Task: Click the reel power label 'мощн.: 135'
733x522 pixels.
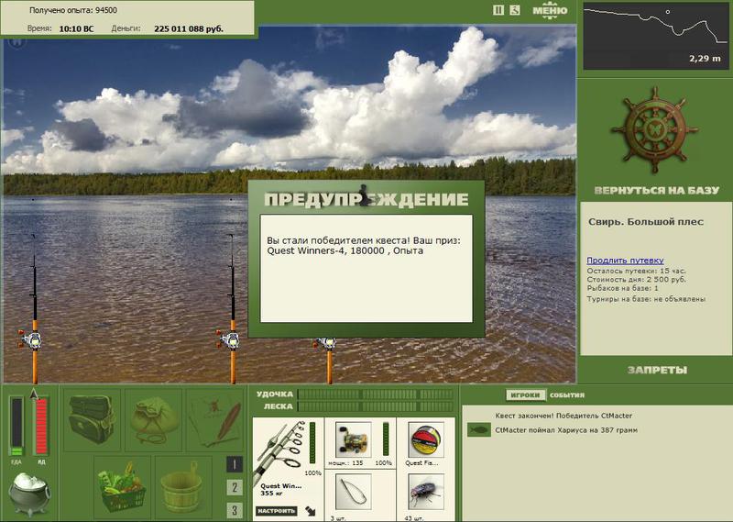Action: tap(345, 463)
